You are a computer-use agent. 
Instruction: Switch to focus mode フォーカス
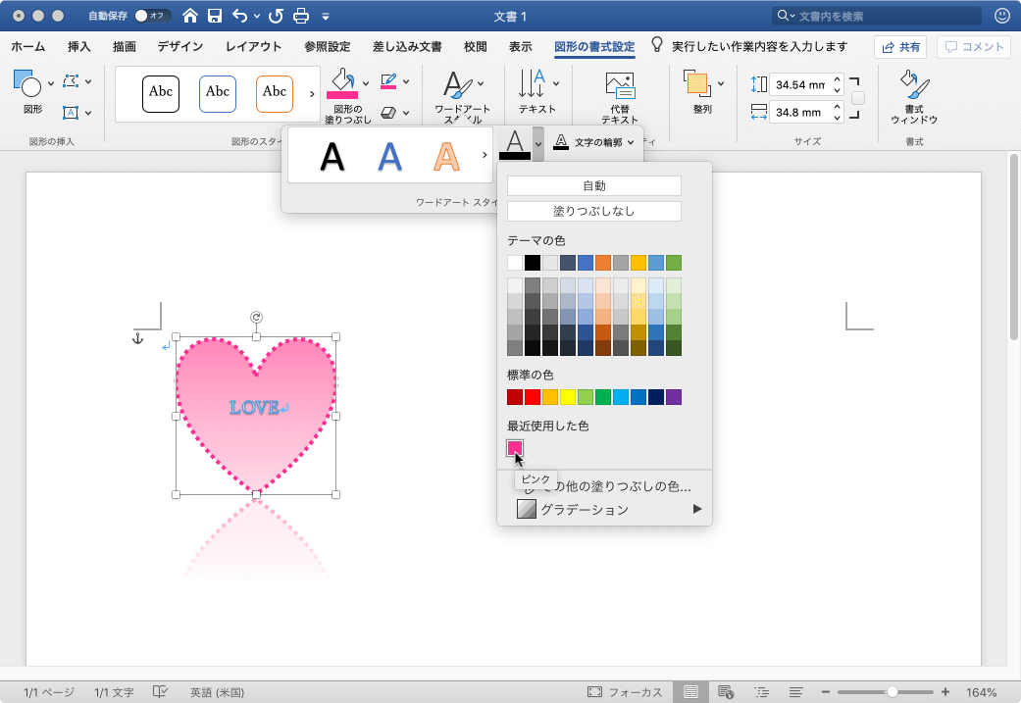(x=625, y=692)
